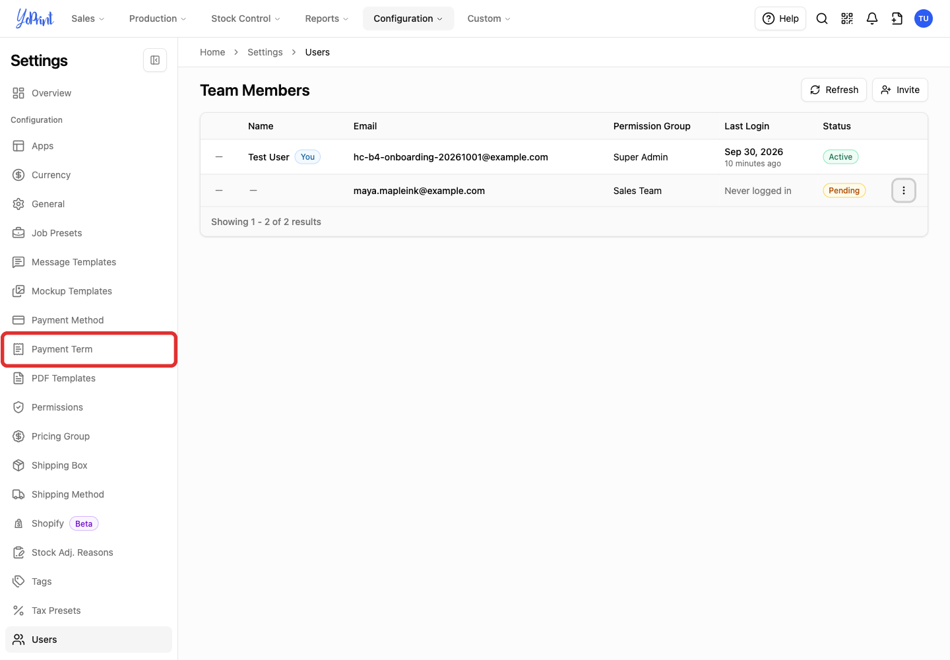The width and height of the screenshot is (950, 660).
Task: Expand the Configuration menu
Action: point(408,18)
